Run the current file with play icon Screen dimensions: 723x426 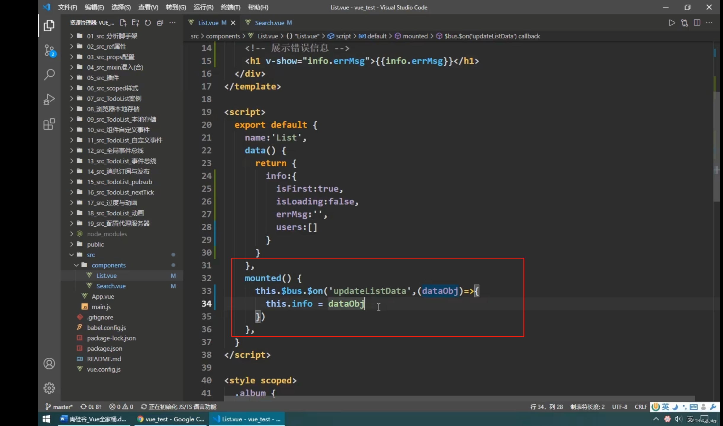coord(672,23)
